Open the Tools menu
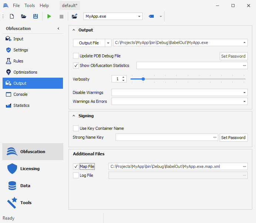The height and width of the screenshot is (223, 256). [30, 6]
